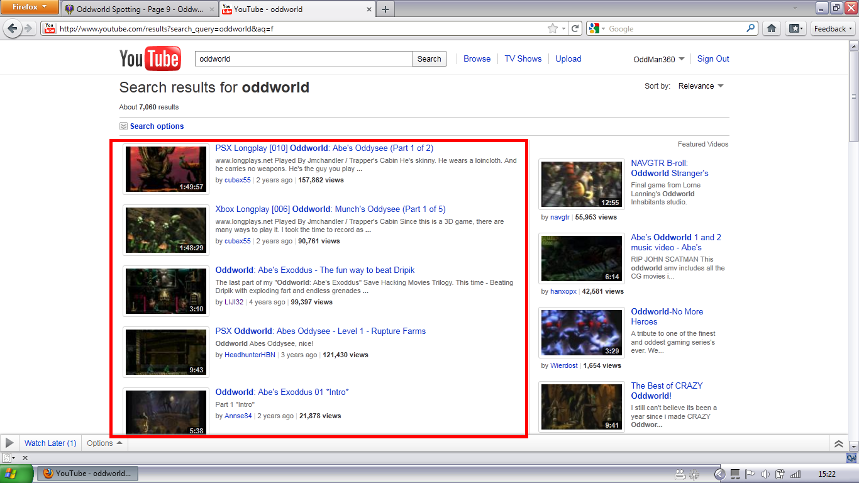Click the Upload link

568,58
